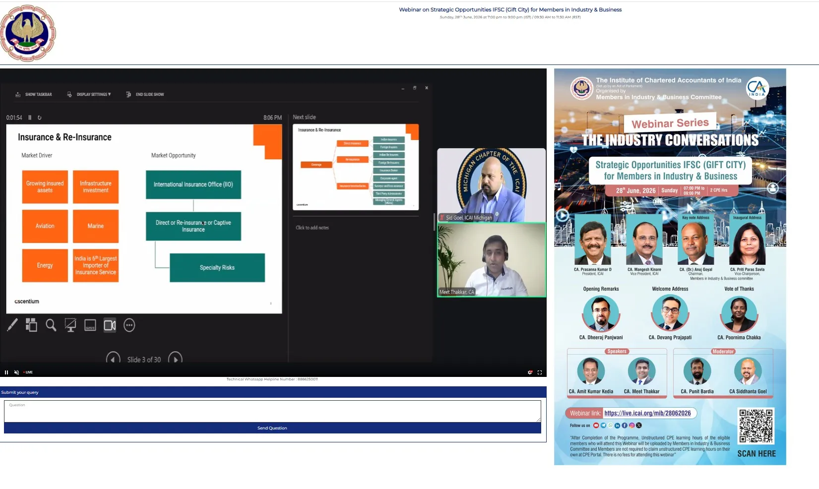Advance to next slide arrow
The width and height of the screenshot is (819, 489).
tap(175, 359)
